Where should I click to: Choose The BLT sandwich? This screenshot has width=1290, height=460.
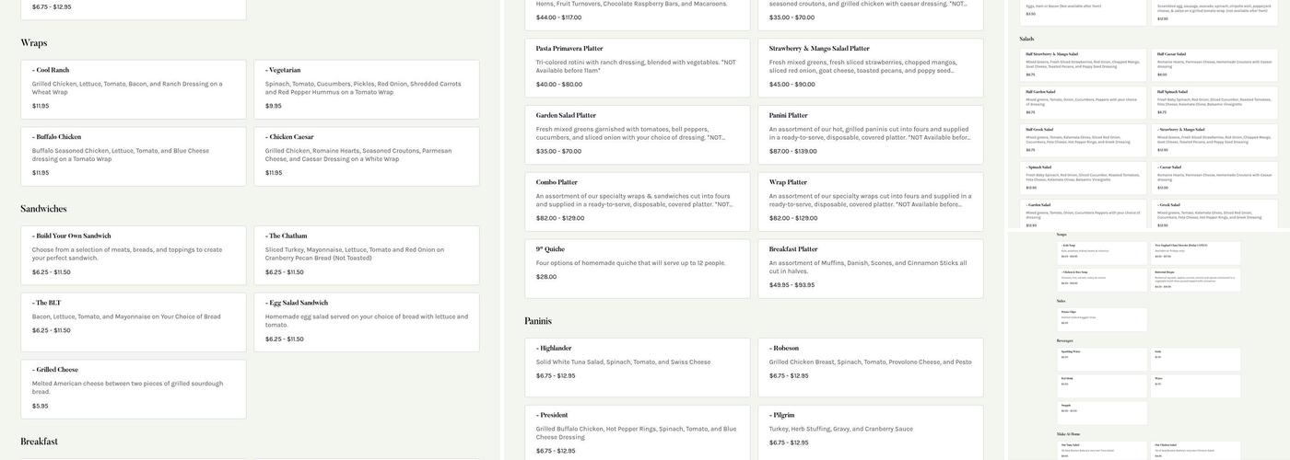(134, 322)
